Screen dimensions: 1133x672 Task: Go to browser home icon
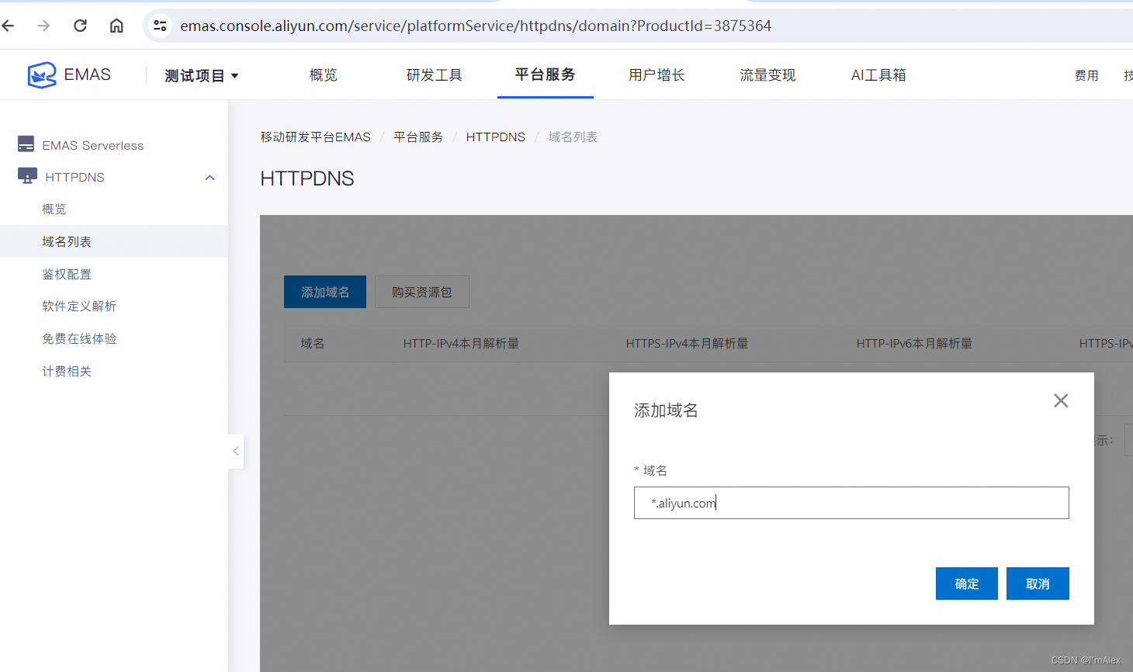tap(116, 26)
